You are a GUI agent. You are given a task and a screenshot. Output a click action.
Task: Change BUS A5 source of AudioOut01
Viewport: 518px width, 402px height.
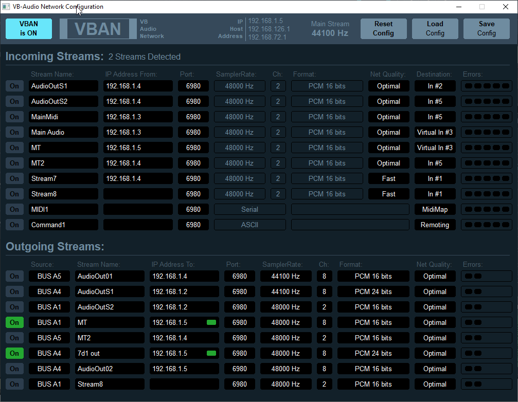coord(49,276)
